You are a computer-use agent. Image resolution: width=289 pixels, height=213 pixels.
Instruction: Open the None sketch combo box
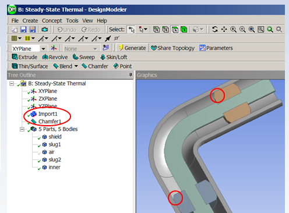[x=81, y=48]
